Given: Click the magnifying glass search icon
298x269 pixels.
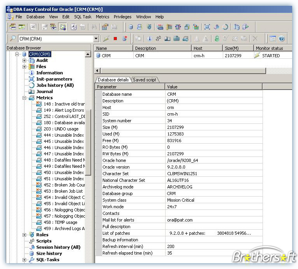Looking at the screenshot, I should [13, 39].
